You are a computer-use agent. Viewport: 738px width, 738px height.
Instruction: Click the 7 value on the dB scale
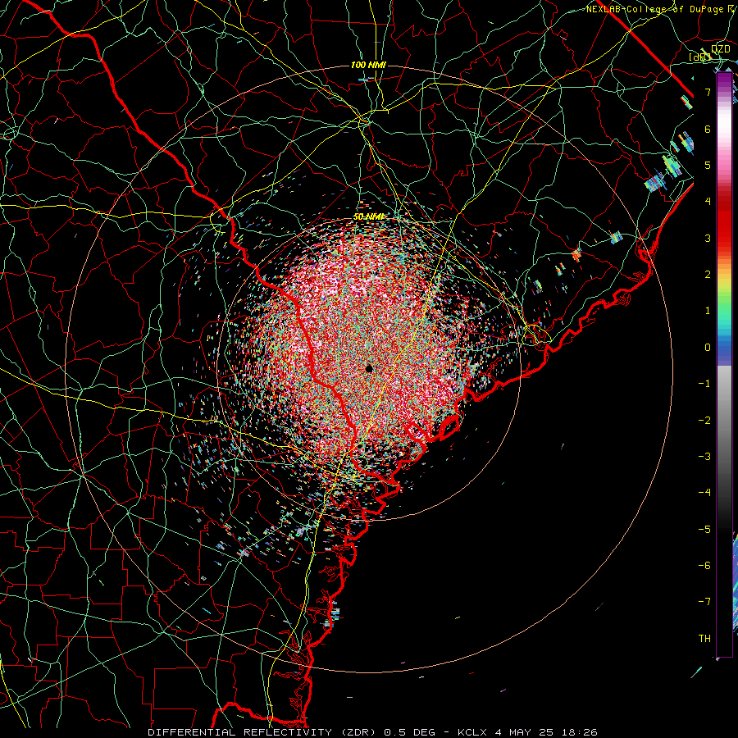tap(708, 92)
